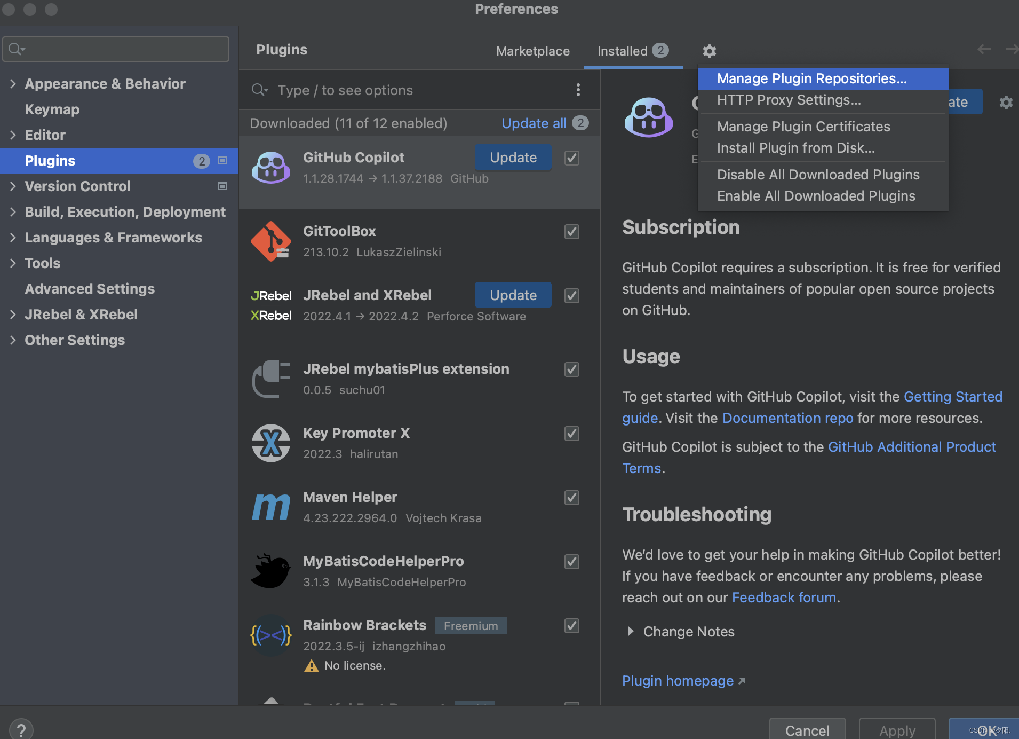
Task: Open the plugin search options three-dot menu
Action: [578, 90]
